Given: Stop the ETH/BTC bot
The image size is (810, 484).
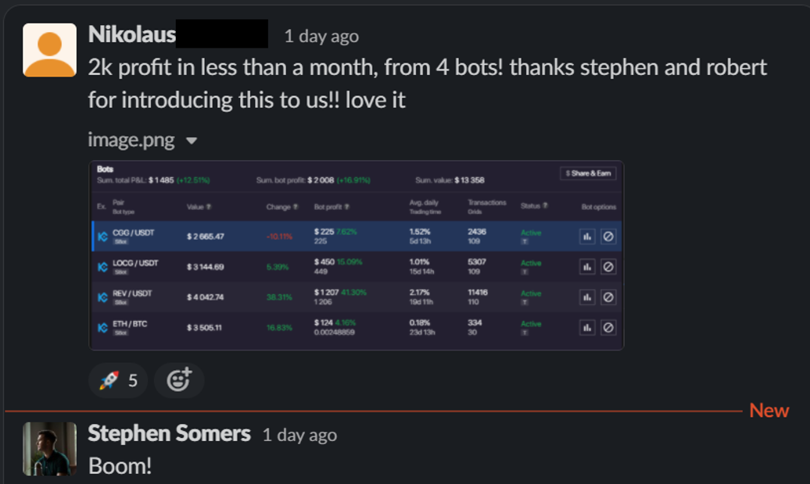Looking at the screenshot, I should [607, 328].
